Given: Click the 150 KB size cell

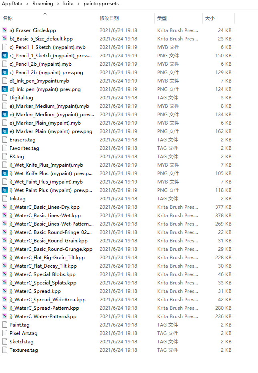Looking at the screenshot, I should [223, 55].
